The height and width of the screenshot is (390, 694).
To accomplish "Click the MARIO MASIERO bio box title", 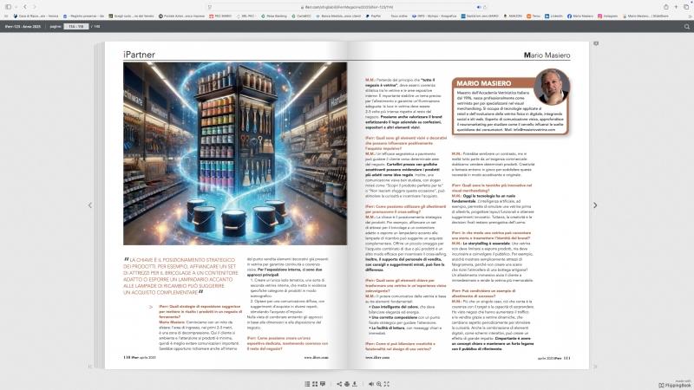I will [483, 83].
